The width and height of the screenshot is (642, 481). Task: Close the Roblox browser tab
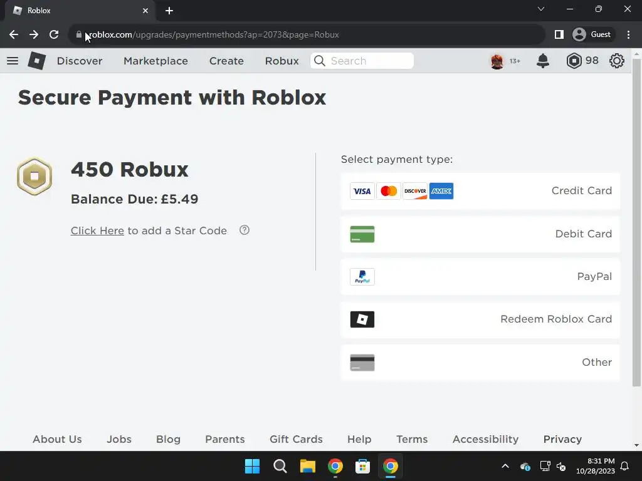coord(145,11)
